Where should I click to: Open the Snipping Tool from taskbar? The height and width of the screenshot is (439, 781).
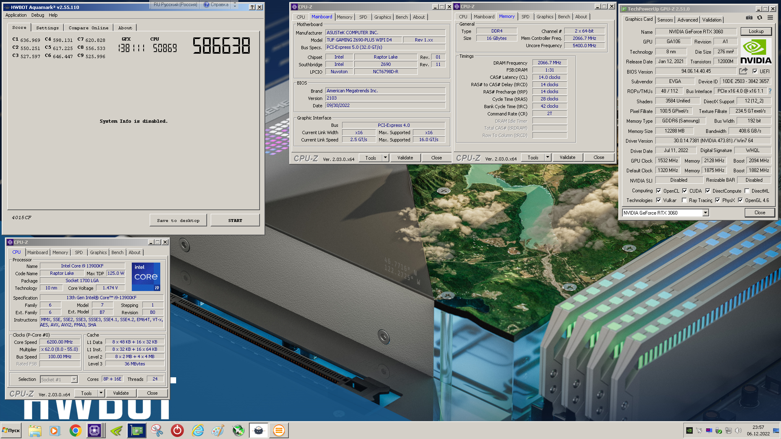click(157, 430)
